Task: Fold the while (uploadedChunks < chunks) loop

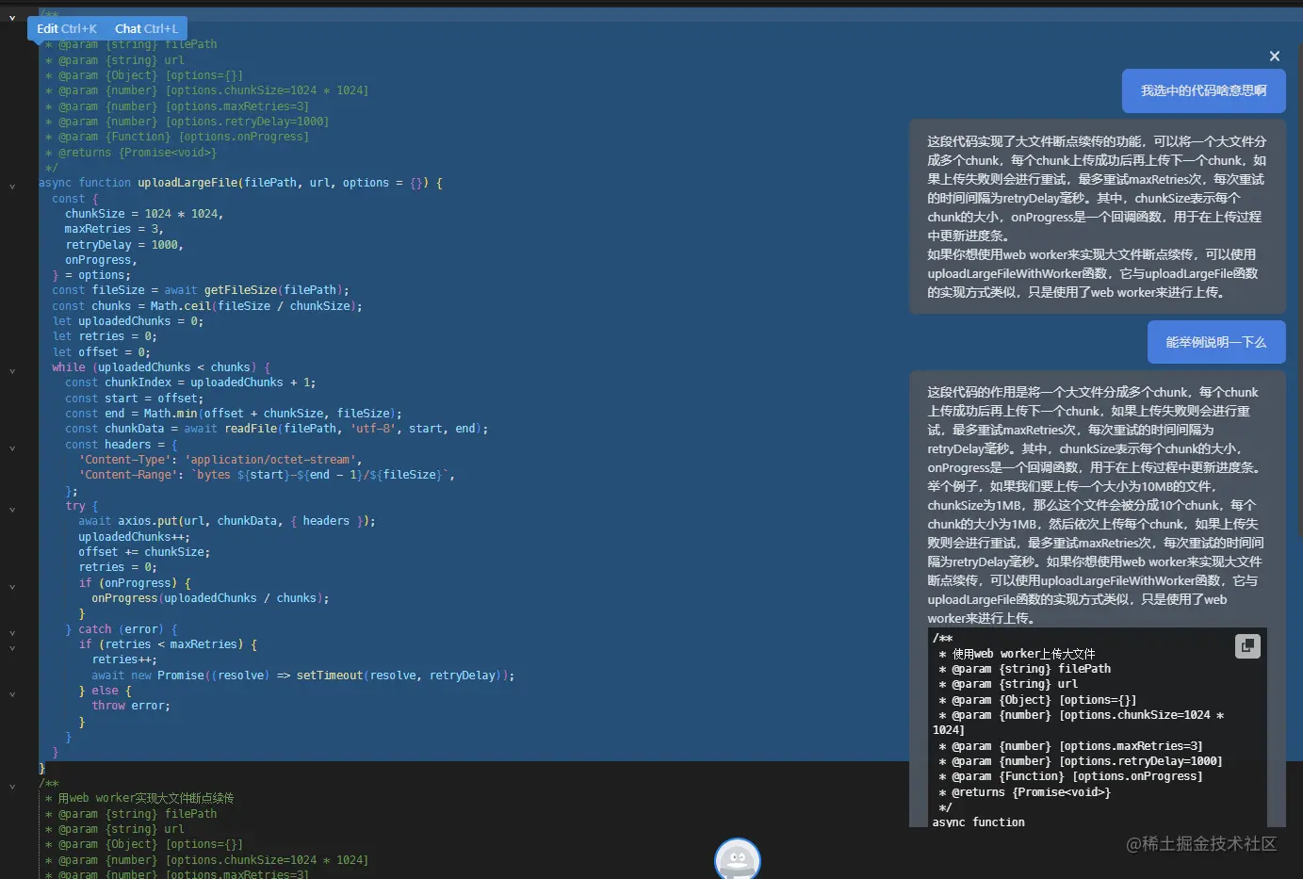Action: (12, 371)
